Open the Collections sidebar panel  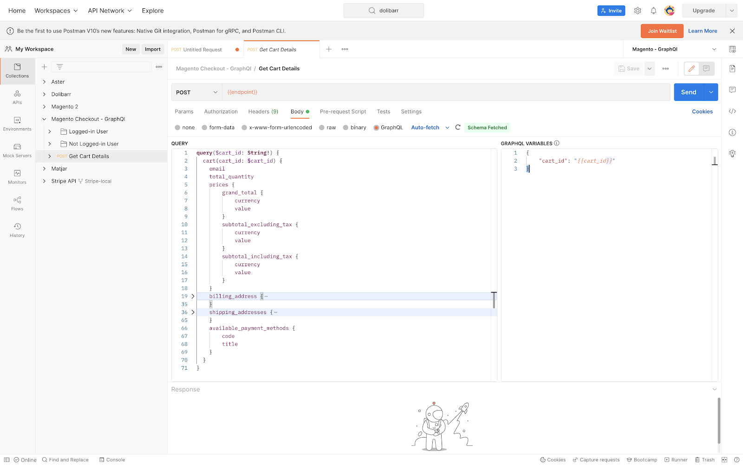(x=17, y=71)
